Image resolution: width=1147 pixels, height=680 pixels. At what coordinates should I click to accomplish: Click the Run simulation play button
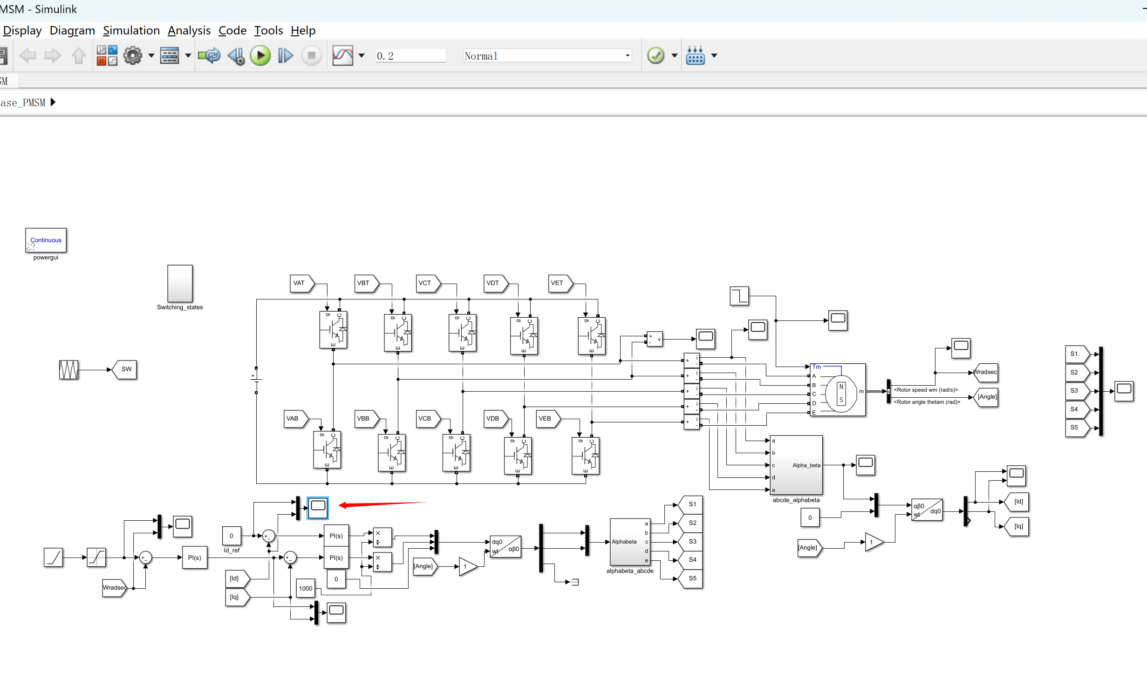coord(260,56)
